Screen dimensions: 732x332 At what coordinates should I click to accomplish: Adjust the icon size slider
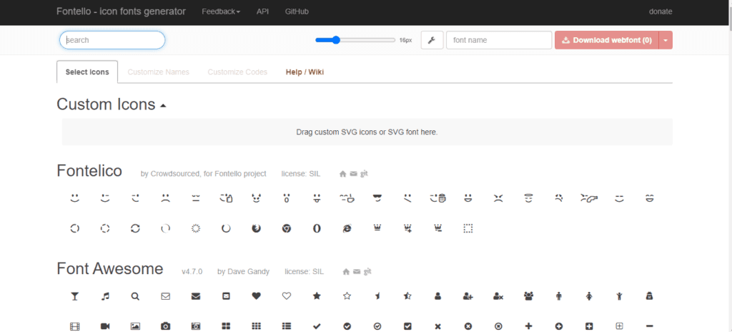(355, 40)
